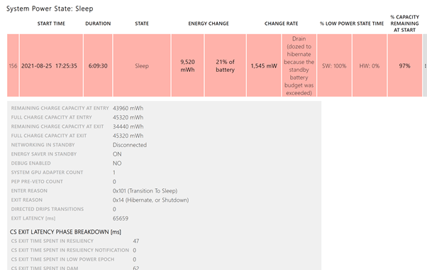427x270 pixels.
Task: Click the DURATION column header
Action: click(98, 23)
